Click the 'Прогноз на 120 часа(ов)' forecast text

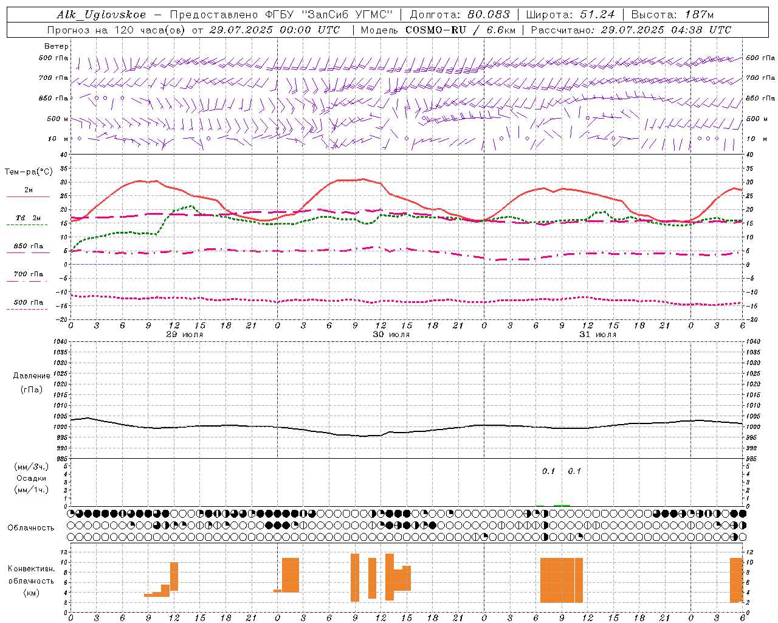[x=117, y=30]
